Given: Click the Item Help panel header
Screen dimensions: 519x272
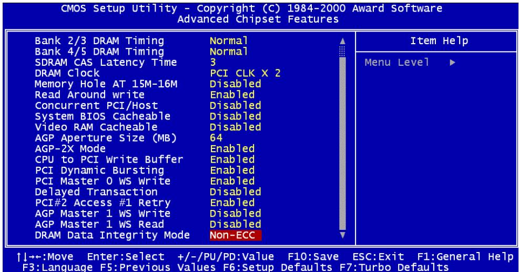Looking at the screenshot, I should [439, 41].
